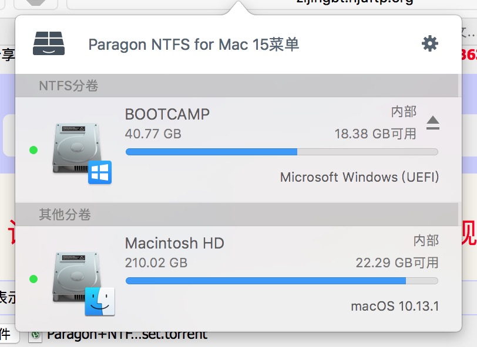
Task: Select the Macintosh HD volume name
Action: (x=174, y=243)
